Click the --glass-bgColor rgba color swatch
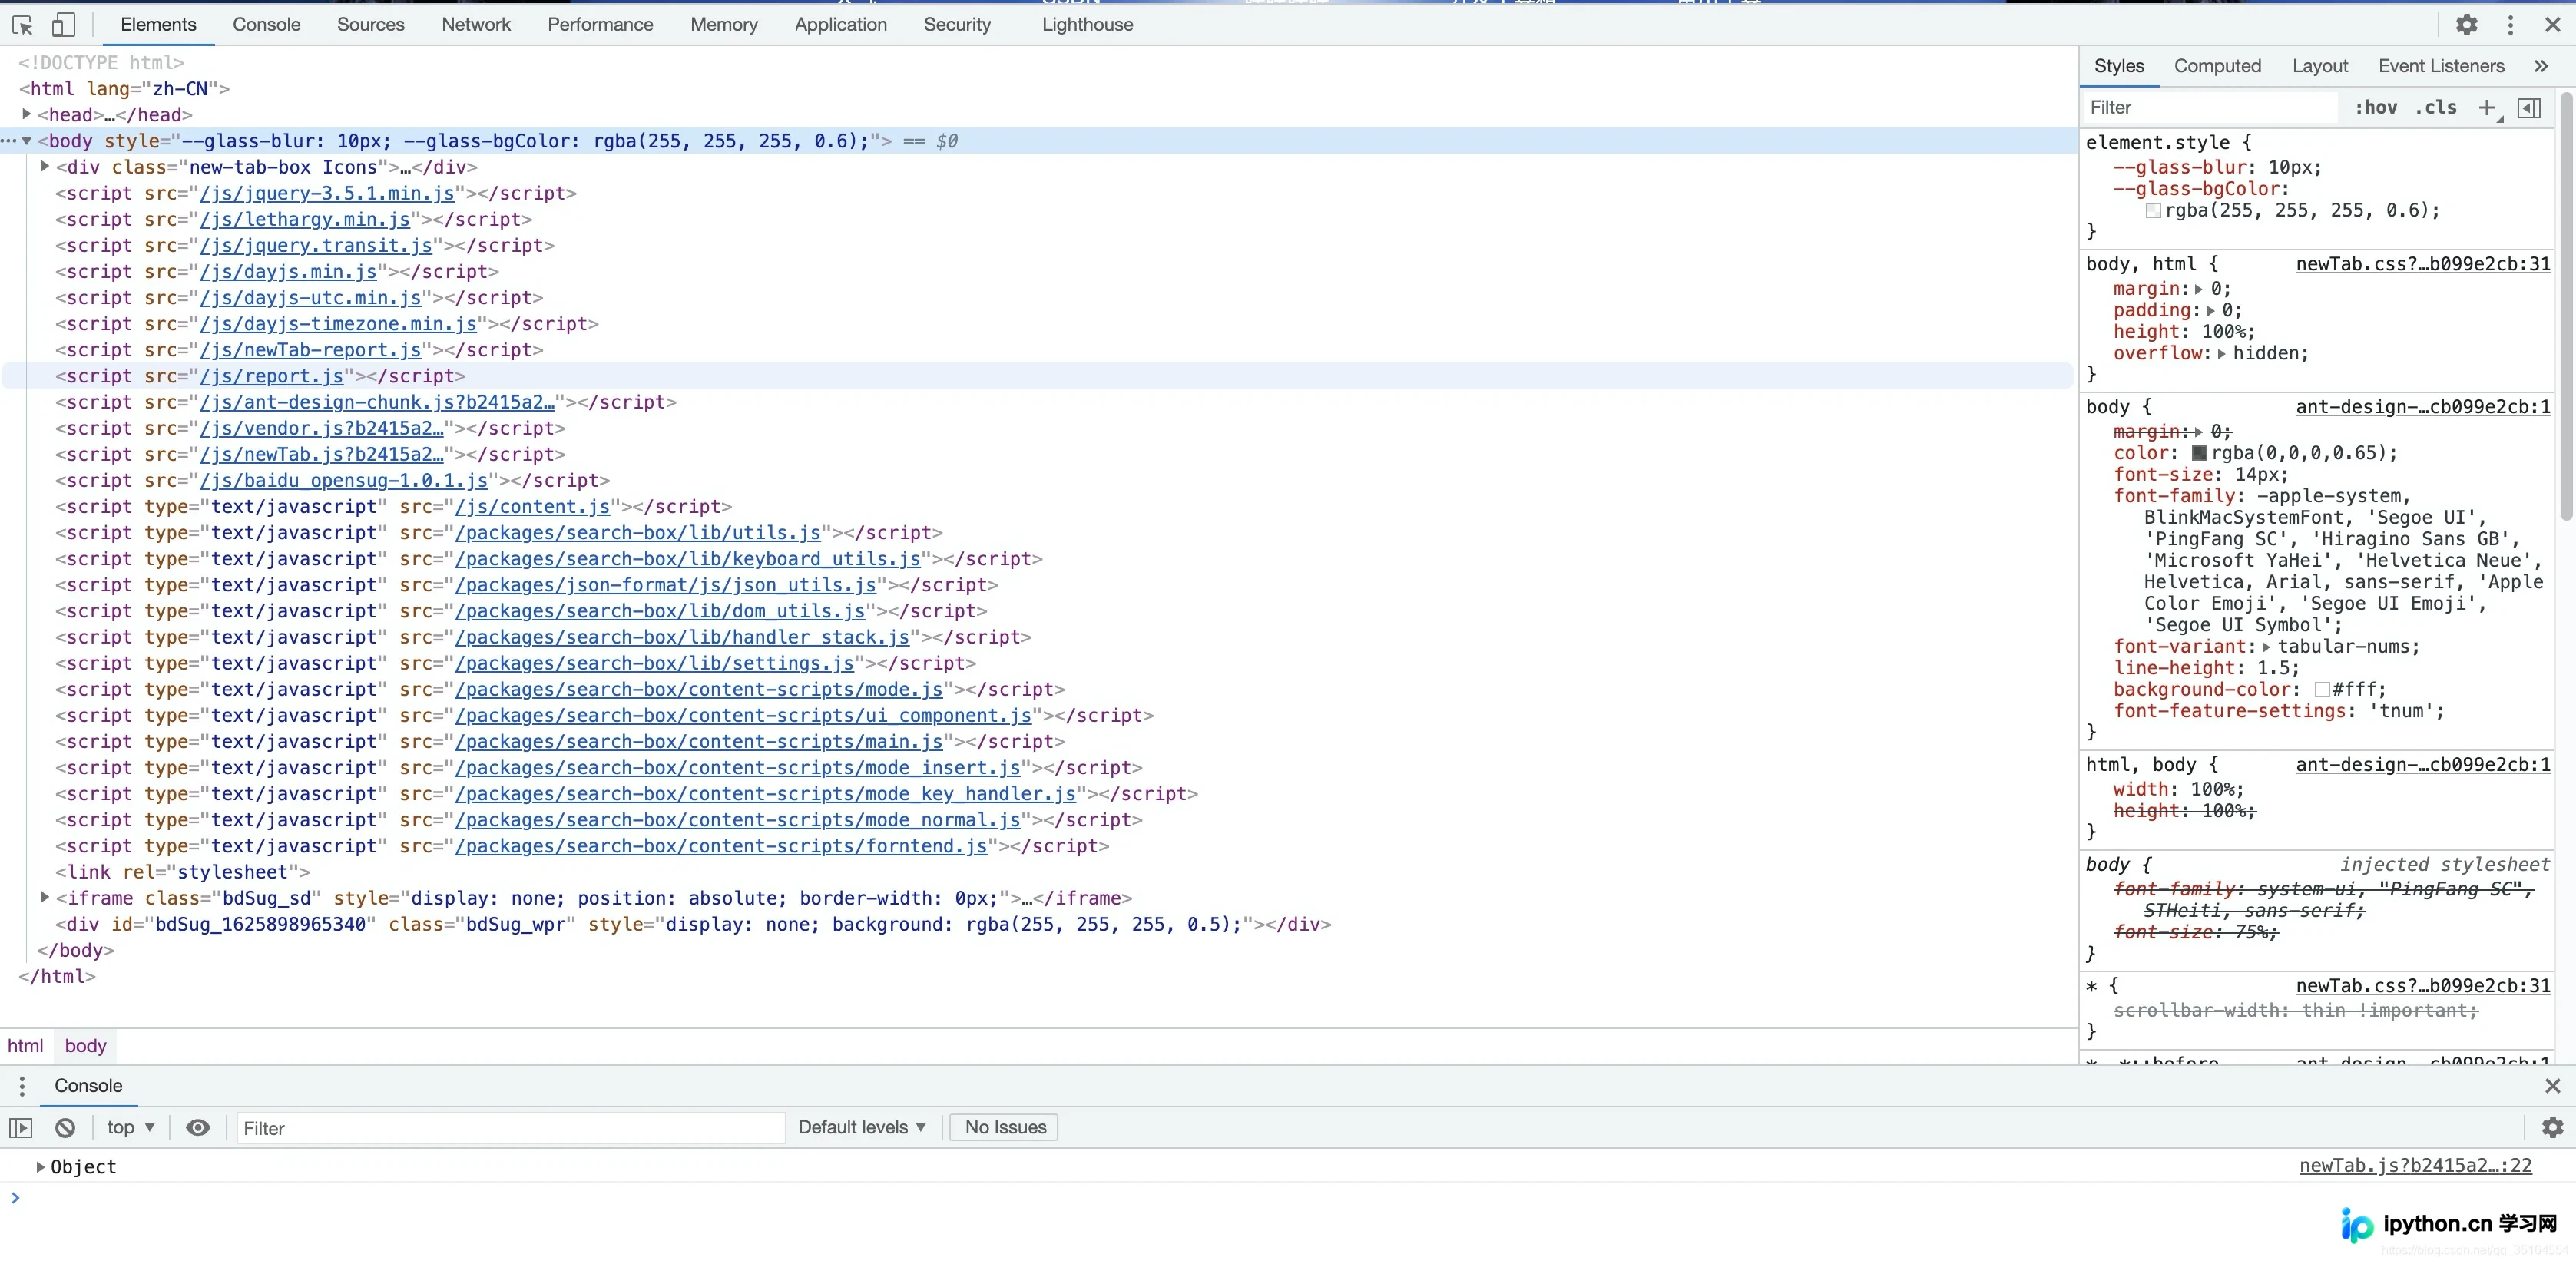Viewport: 2576px width, 1264px height. tap(2153, 211)
